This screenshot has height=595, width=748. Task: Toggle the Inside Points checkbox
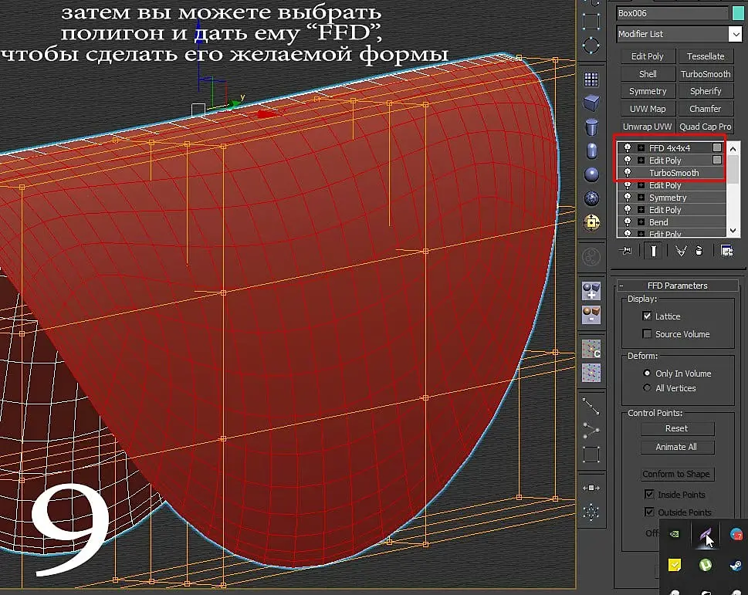(x=649, y=494)
